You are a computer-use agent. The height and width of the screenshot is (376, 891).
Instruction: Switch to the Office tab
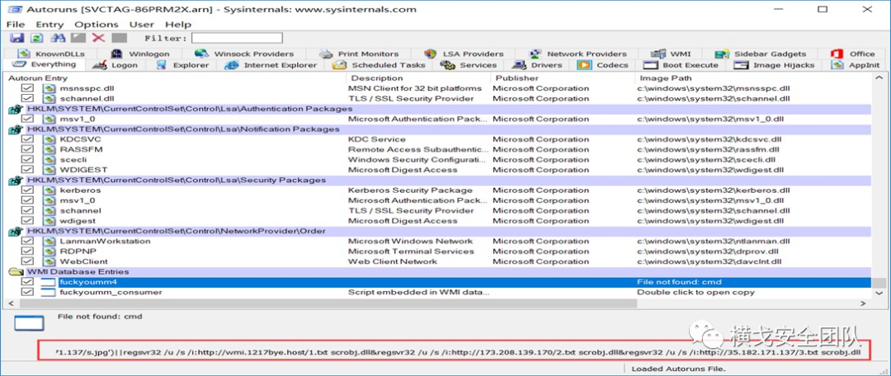(x=853, y=54)
